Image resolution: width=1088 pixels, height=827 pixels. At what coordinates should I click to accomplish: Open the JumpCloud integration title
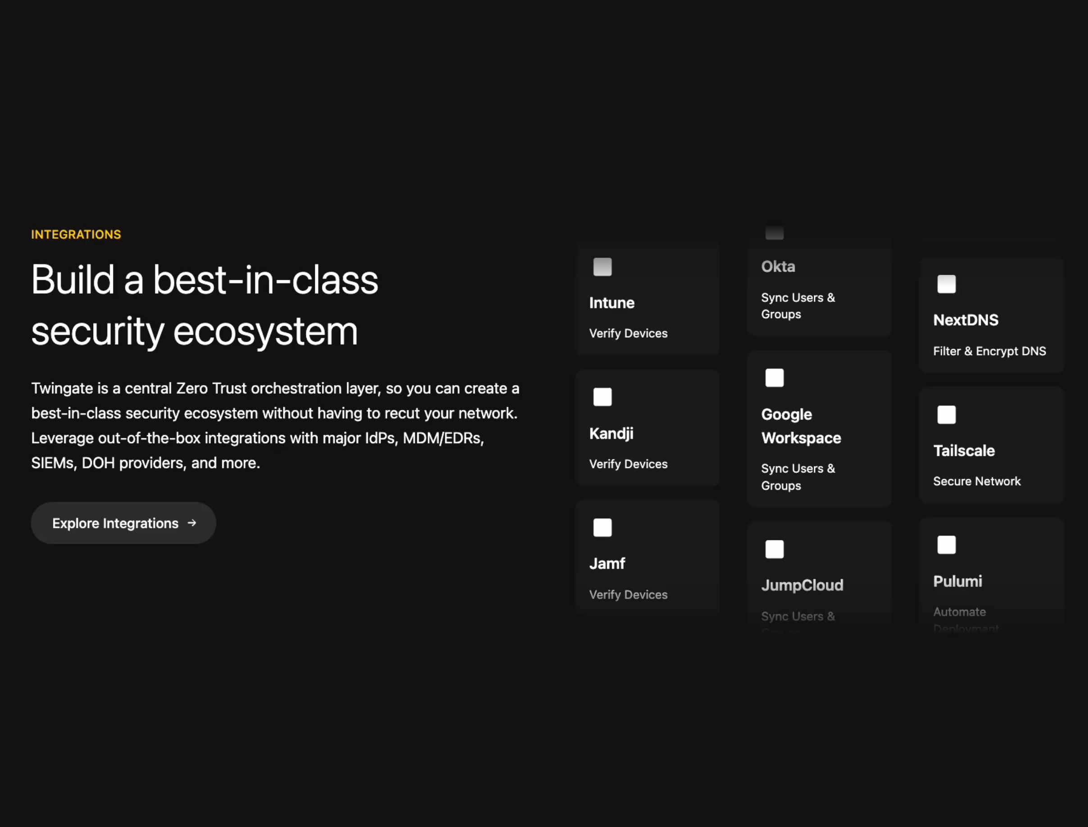click(802, 585)
